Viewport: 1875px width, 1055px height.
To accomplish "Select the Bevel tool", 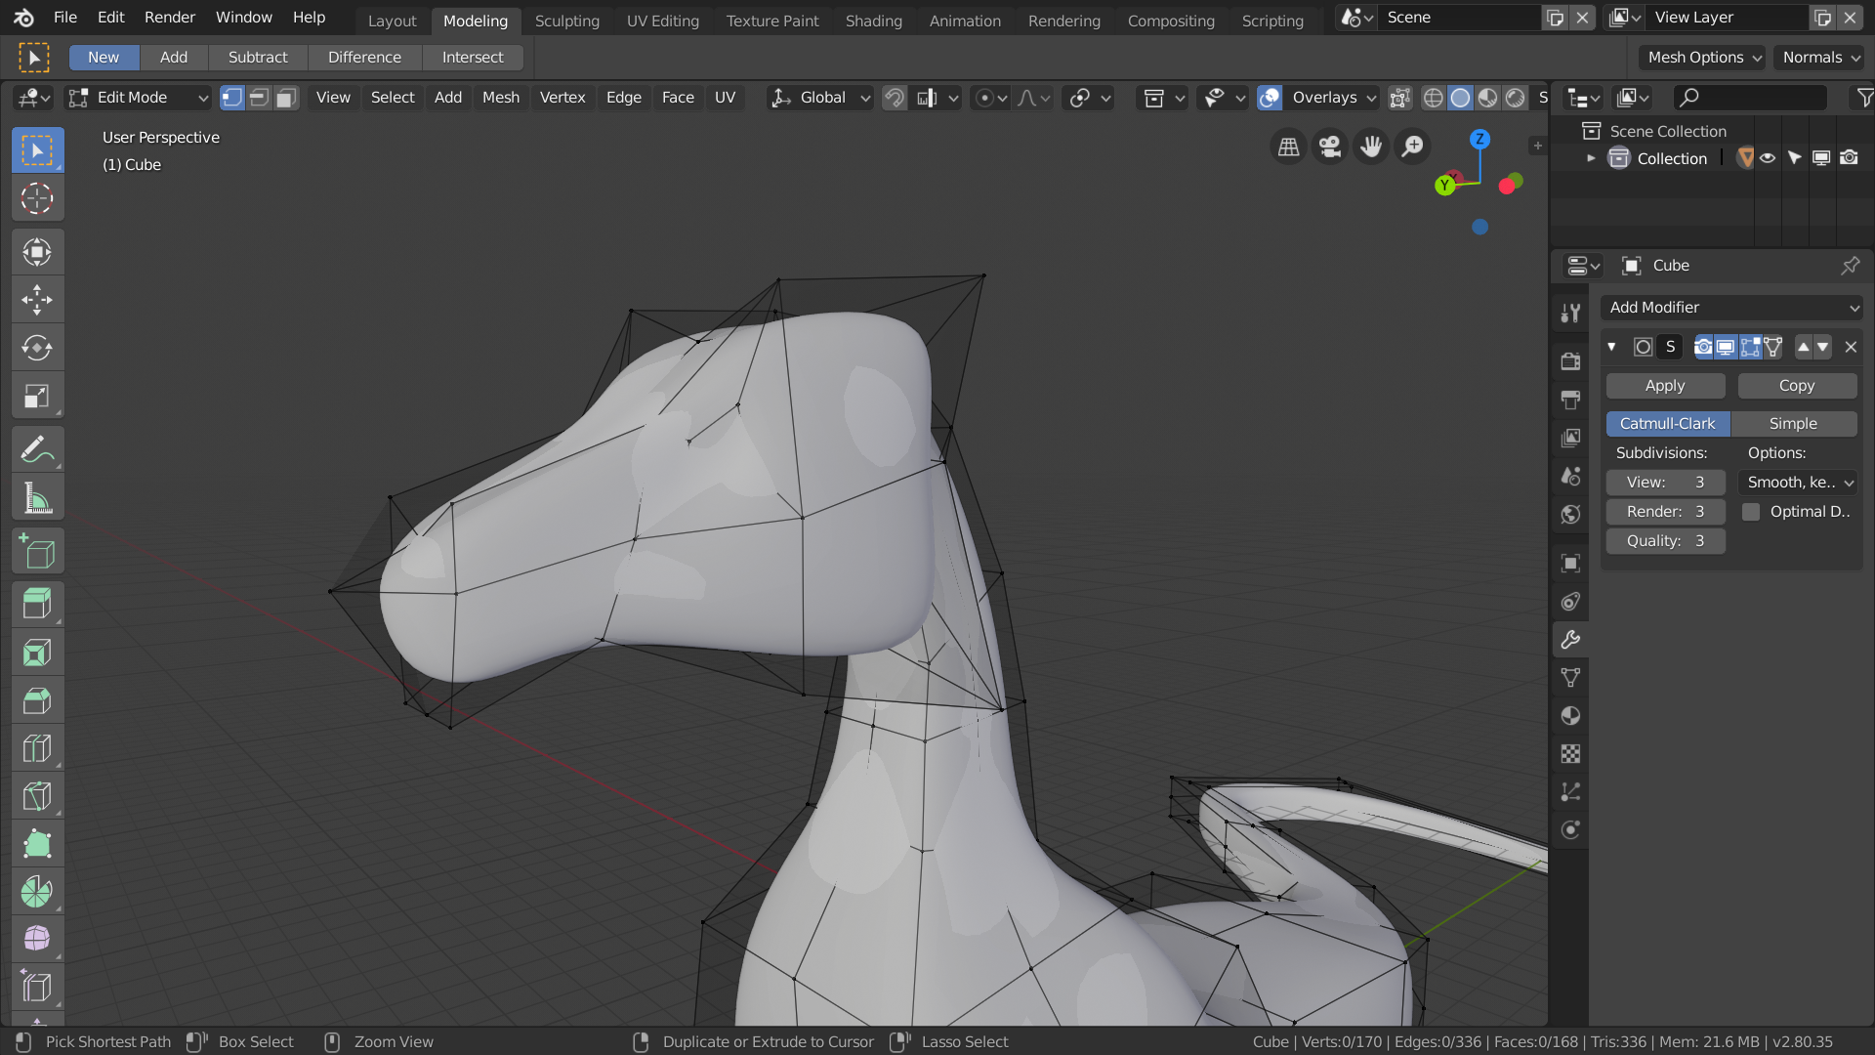I will pos(37,700).
